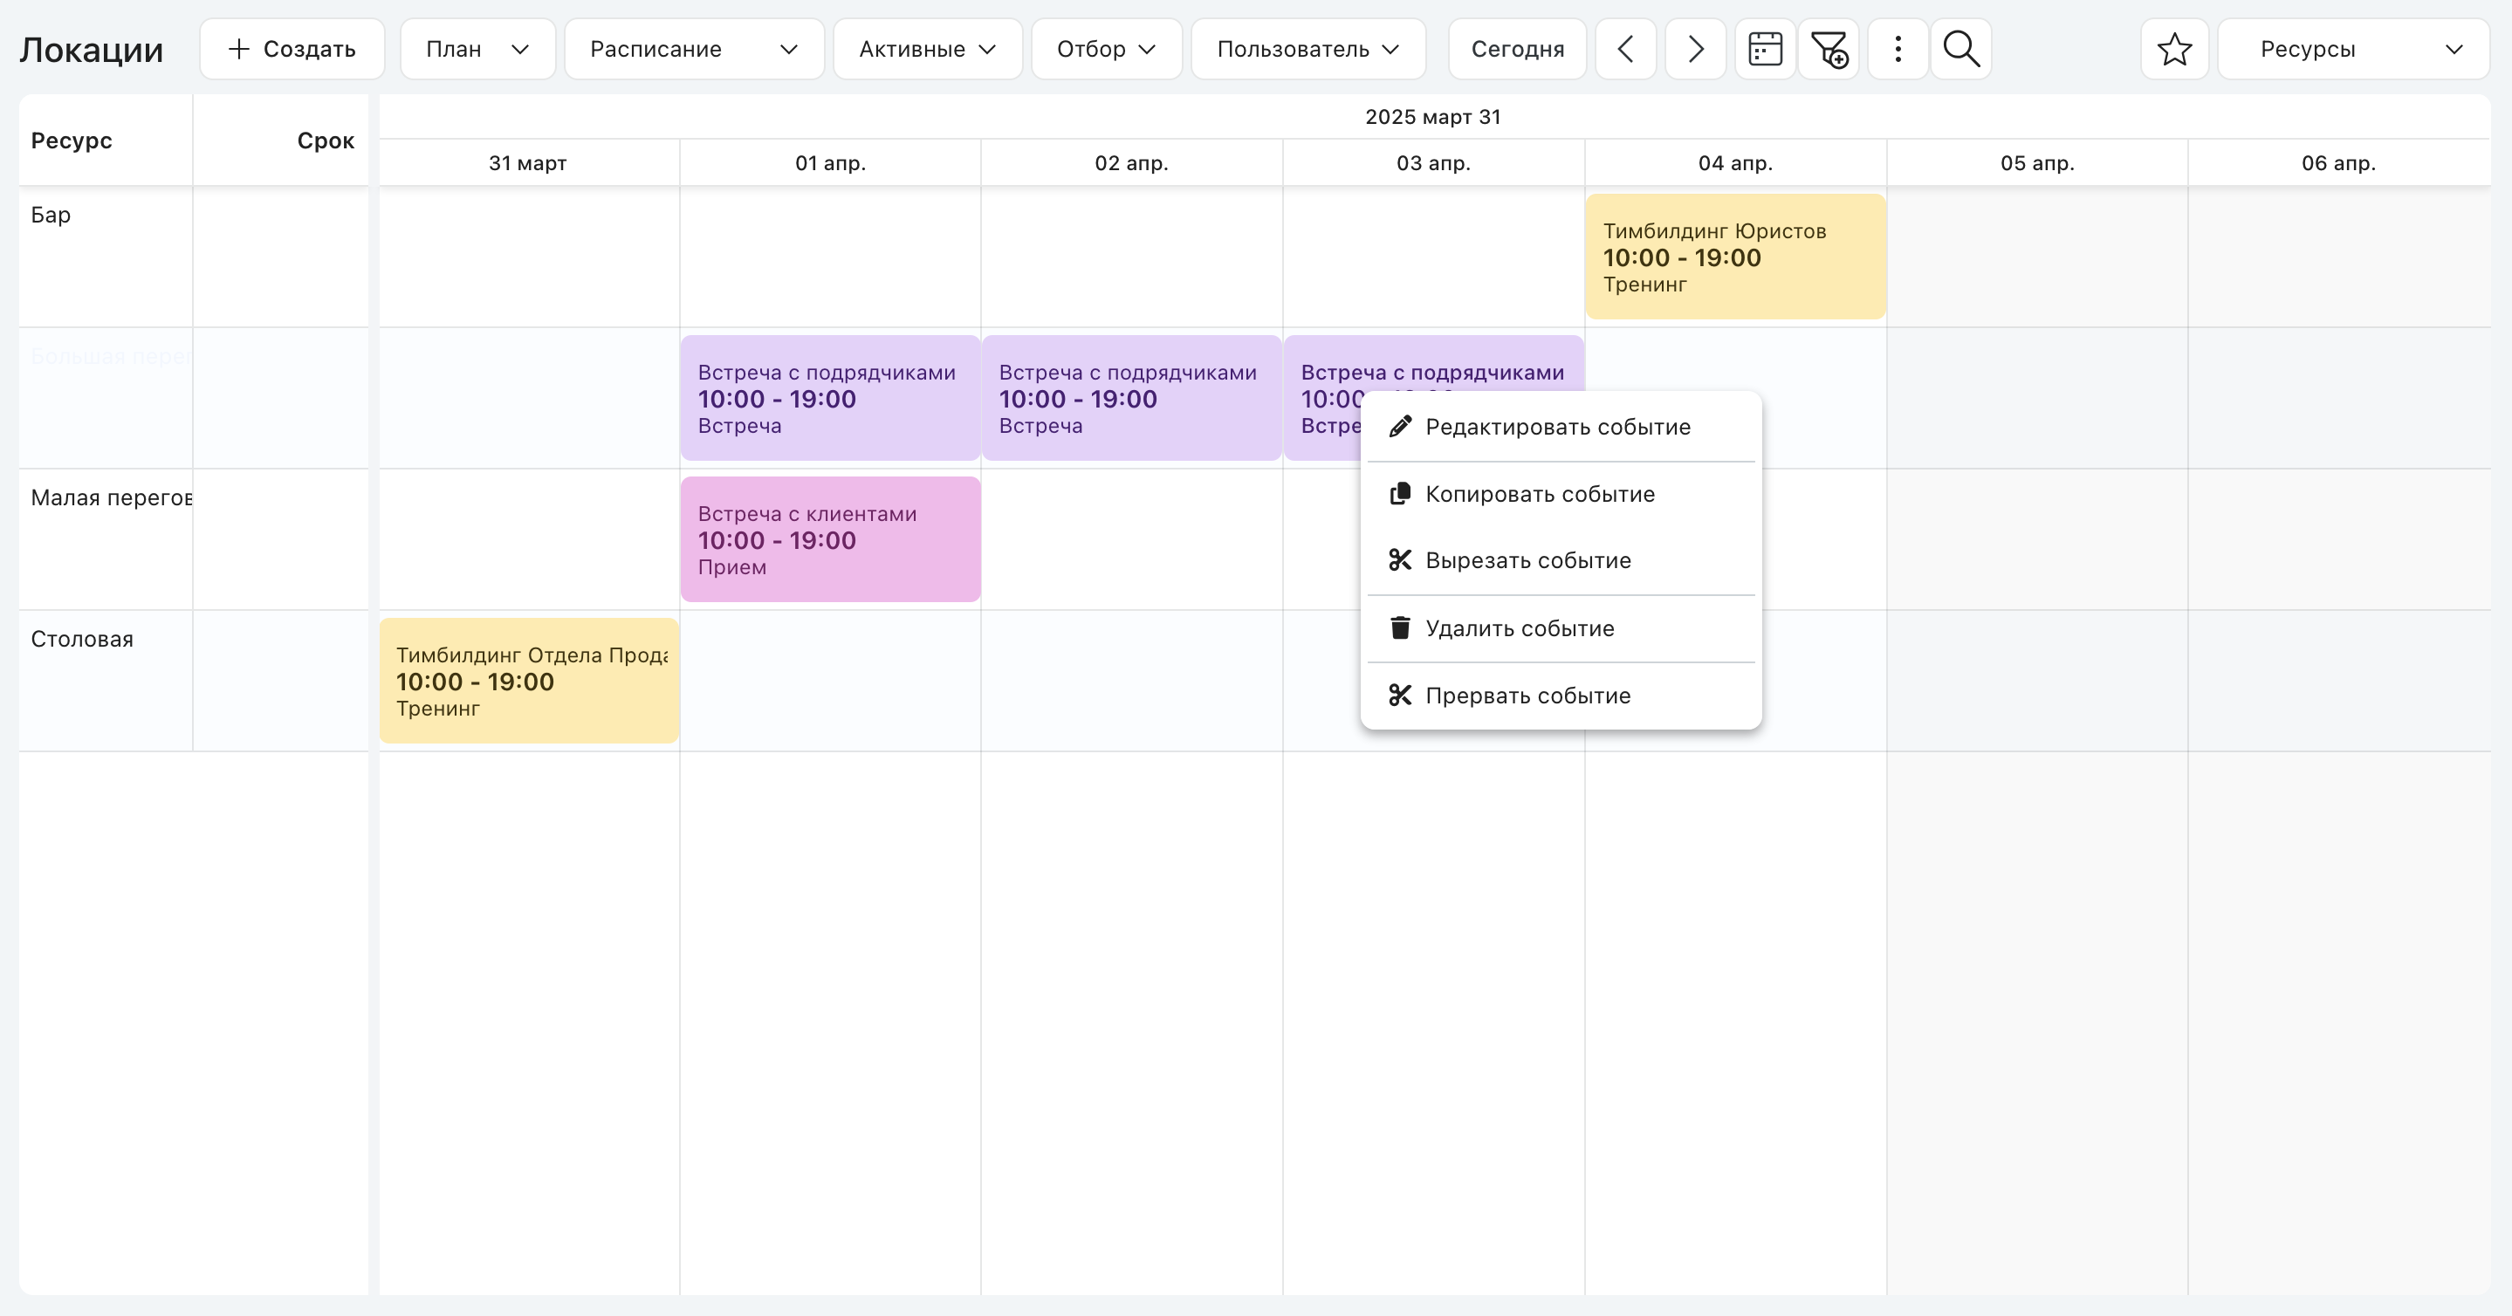Open the План dropdown
This screenshot has height=1316, width=2512.
click(477, 49)
